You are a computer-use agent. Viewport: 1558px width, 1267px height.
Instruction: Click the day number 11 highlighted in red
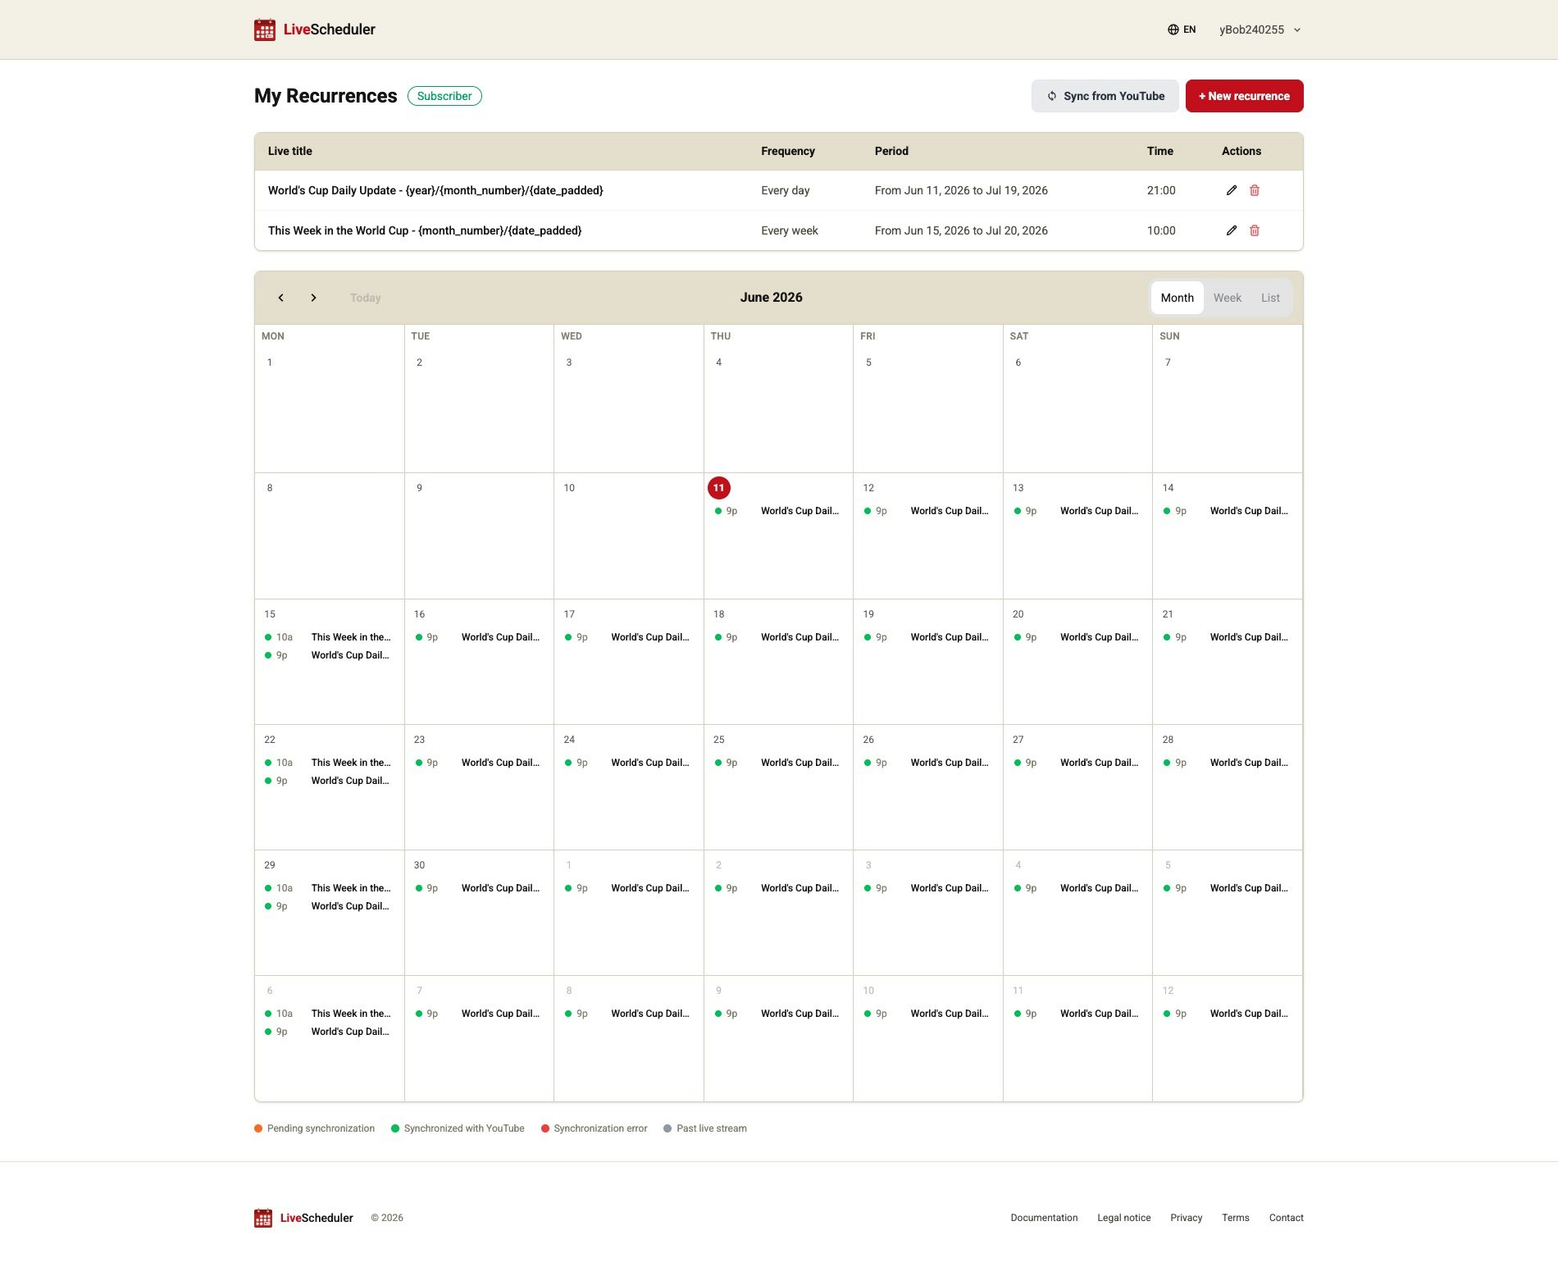click(x=719, y=488)
